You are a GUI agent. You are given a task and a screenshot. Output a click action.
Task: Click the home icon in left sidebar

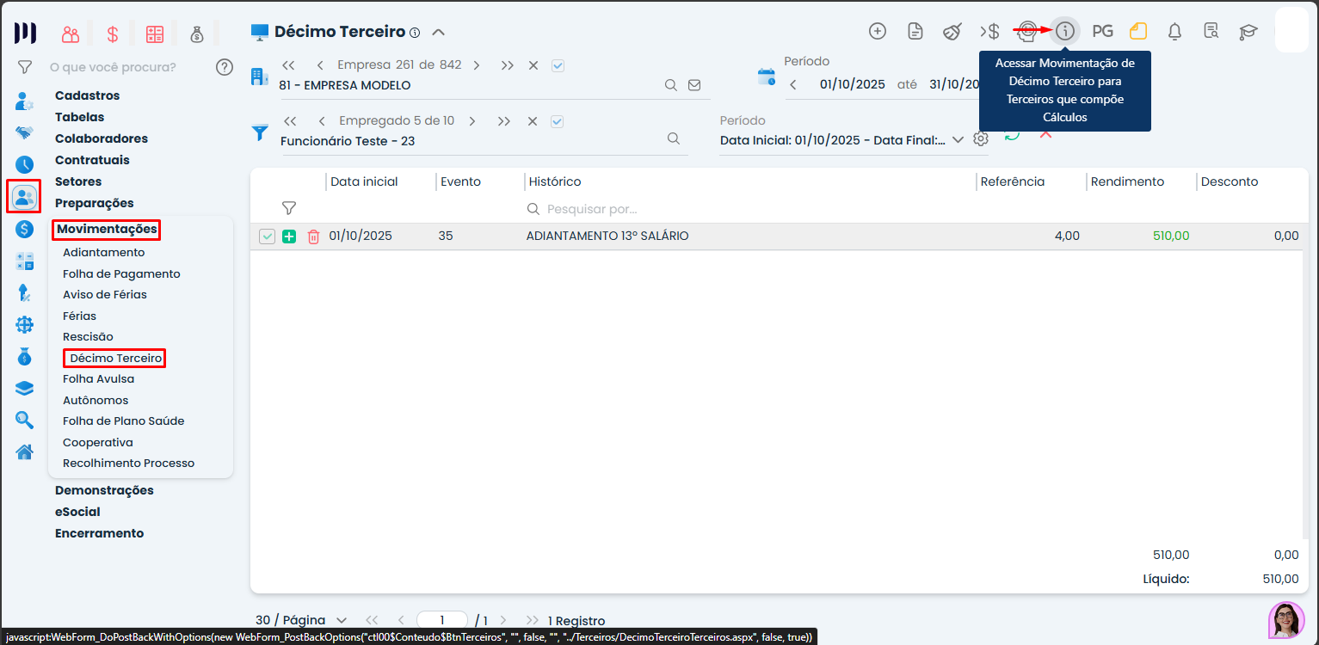pyautogui.click(x=24, y=451)
